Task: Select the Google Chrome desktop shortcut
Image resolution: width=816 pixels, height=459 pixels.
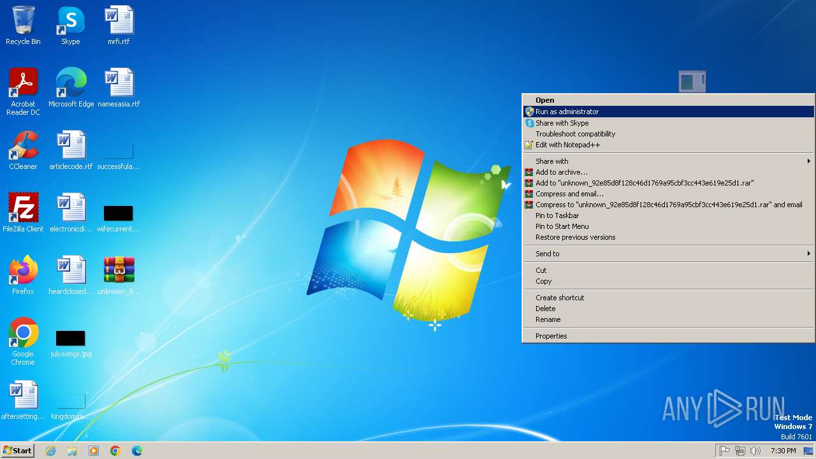Action: [23, 342]
